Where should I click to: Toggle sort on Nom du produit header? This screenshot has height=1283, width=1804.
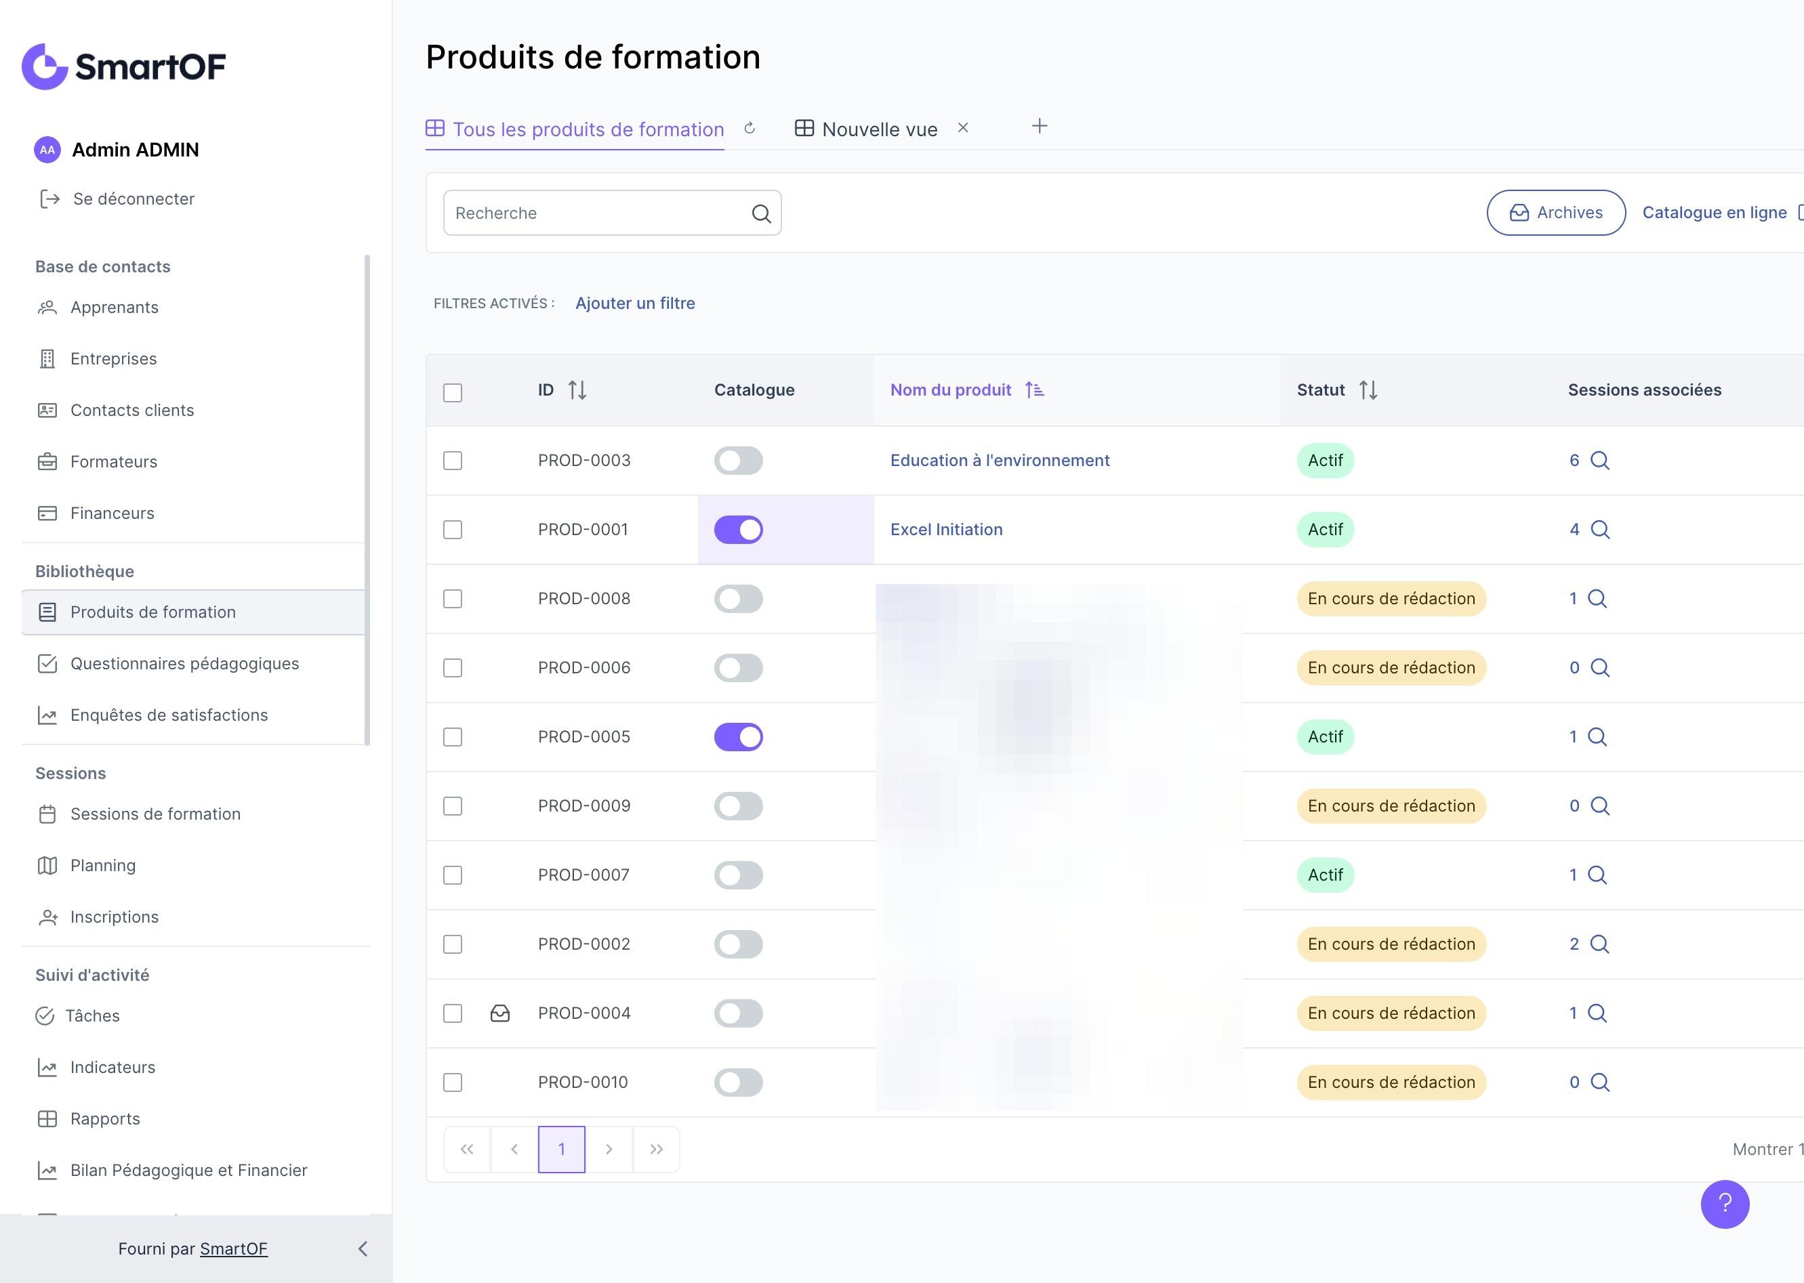[x=1033, y=390]
